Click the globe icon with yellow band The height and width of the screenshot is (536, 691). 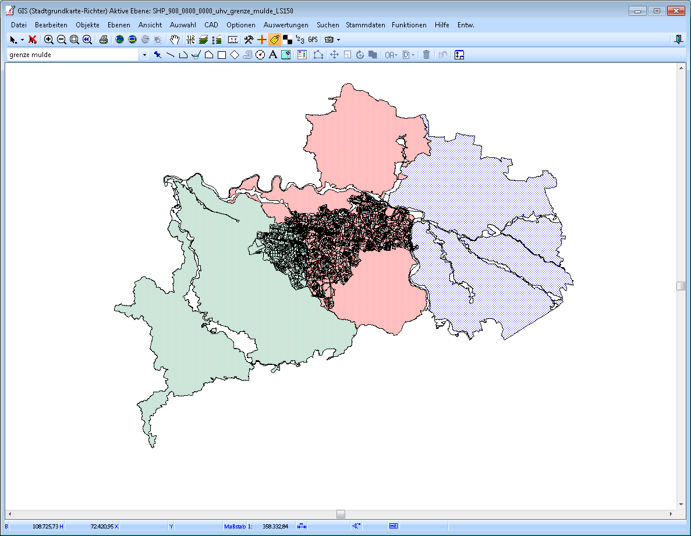tap(132, 40)
